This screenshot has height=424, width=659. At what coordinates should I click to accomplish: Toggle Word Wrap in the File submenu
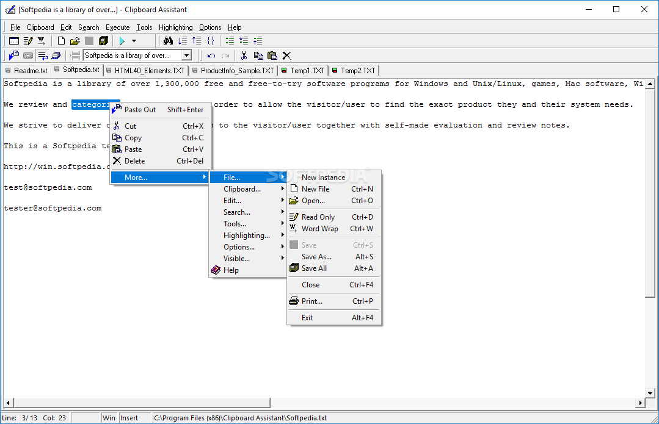pos(334,229)
